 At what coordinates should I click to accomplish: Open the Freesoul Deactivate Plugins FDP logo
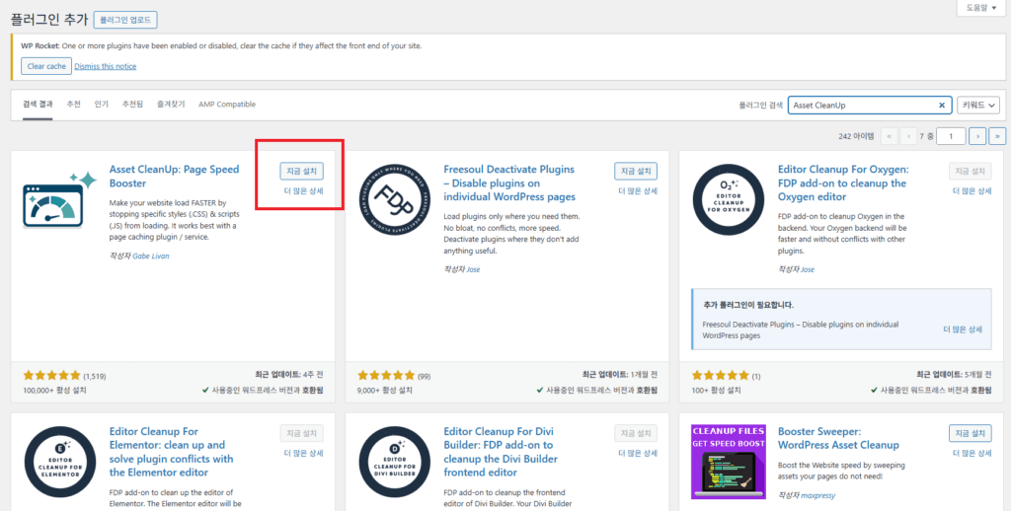tap(394, 199)
